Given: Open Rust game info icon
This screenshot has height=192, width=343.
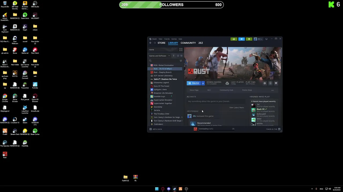Looking at the screenshot, I should 270,83.
